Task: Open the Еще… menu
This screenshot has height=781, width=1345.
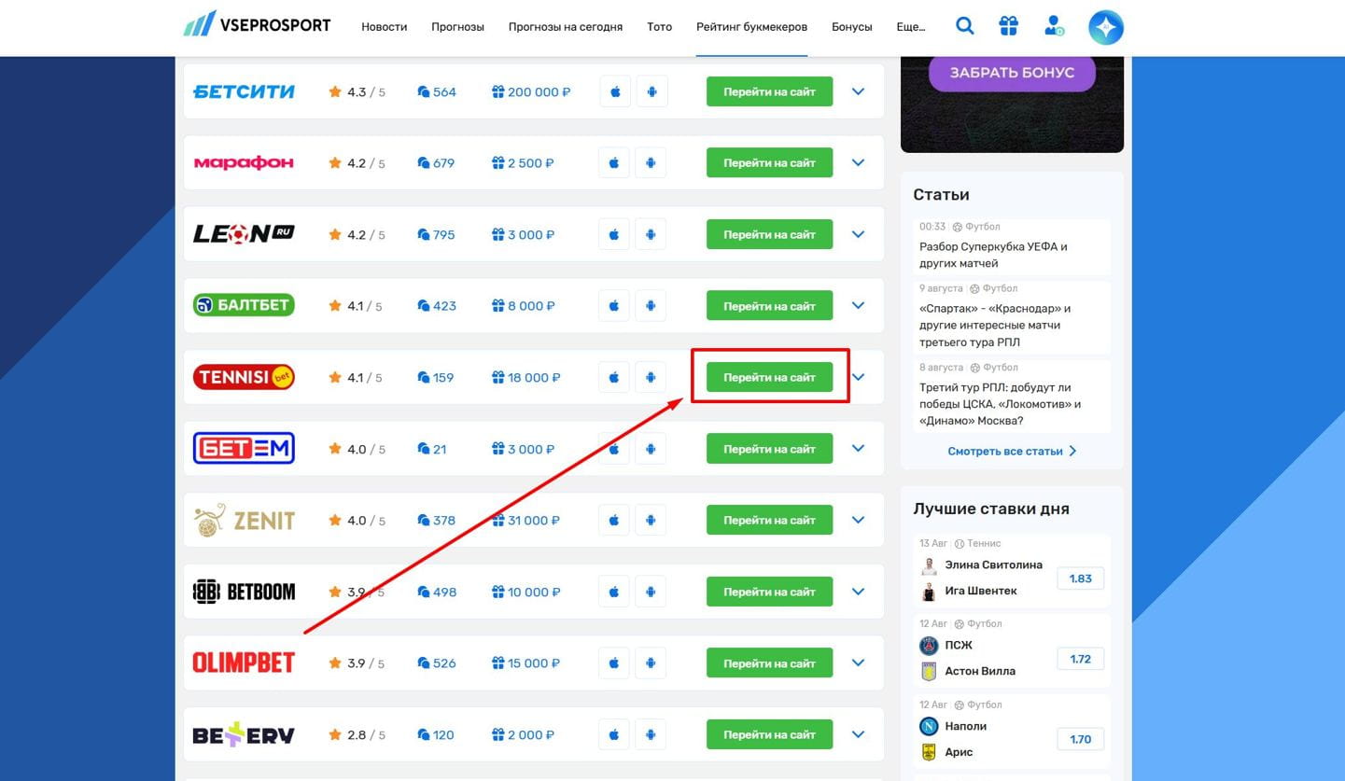Action: tap(911, 27)
